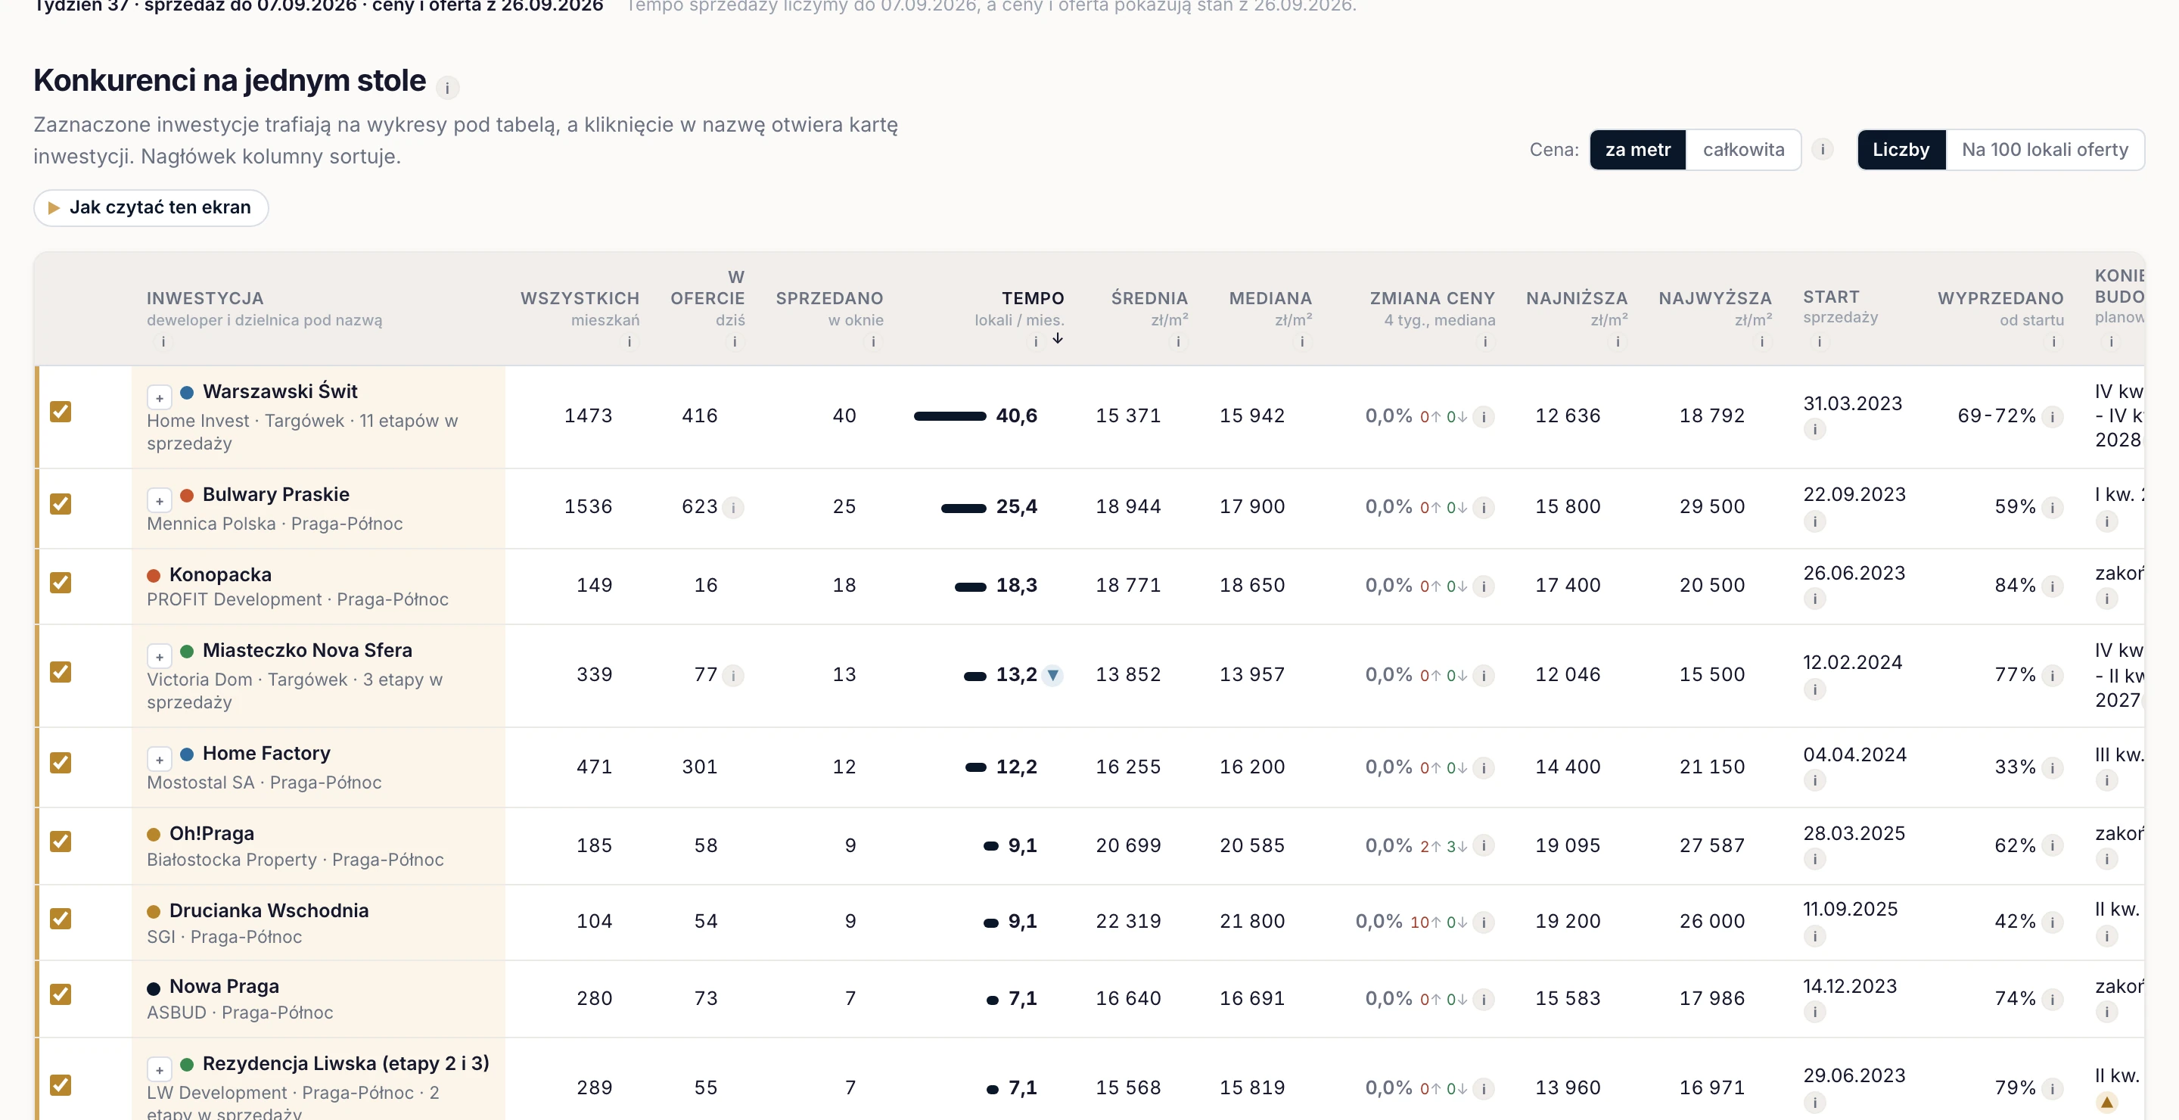This screenshot has width=2179, height=1120.
Task: Expand the Jak czytać ten ekran section
Action: click(x=151, y=207)
